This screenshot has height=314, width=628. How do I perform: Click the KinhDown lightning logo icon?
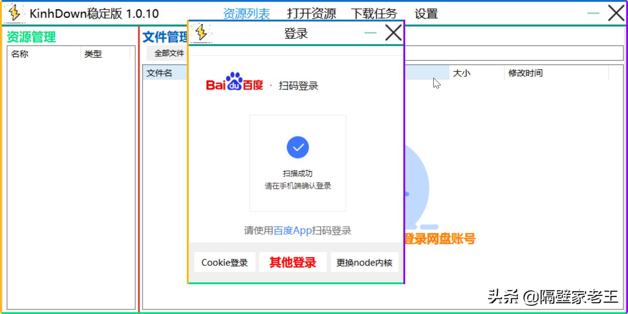15,12
